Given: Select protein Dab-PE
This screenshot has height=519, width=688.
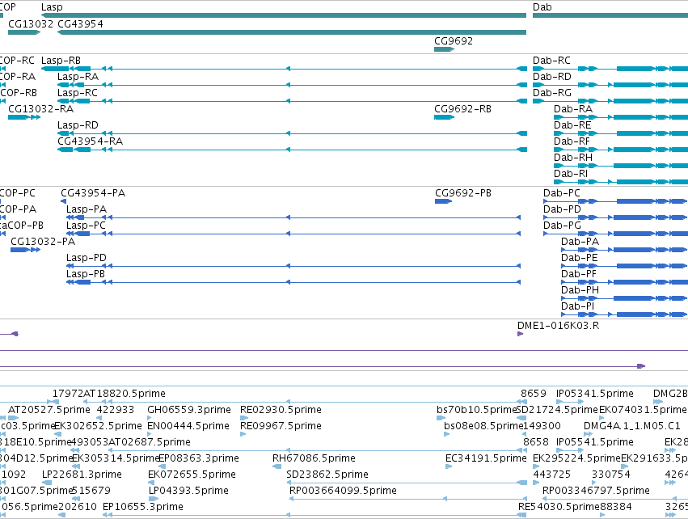Looking at the screenshot, I should point(580,258).
